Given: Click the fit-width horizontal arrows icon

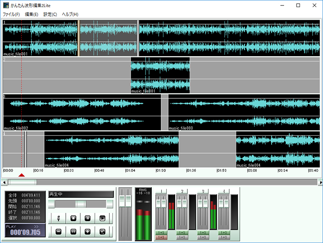Looking at the screenshot, I should point(73,232).
